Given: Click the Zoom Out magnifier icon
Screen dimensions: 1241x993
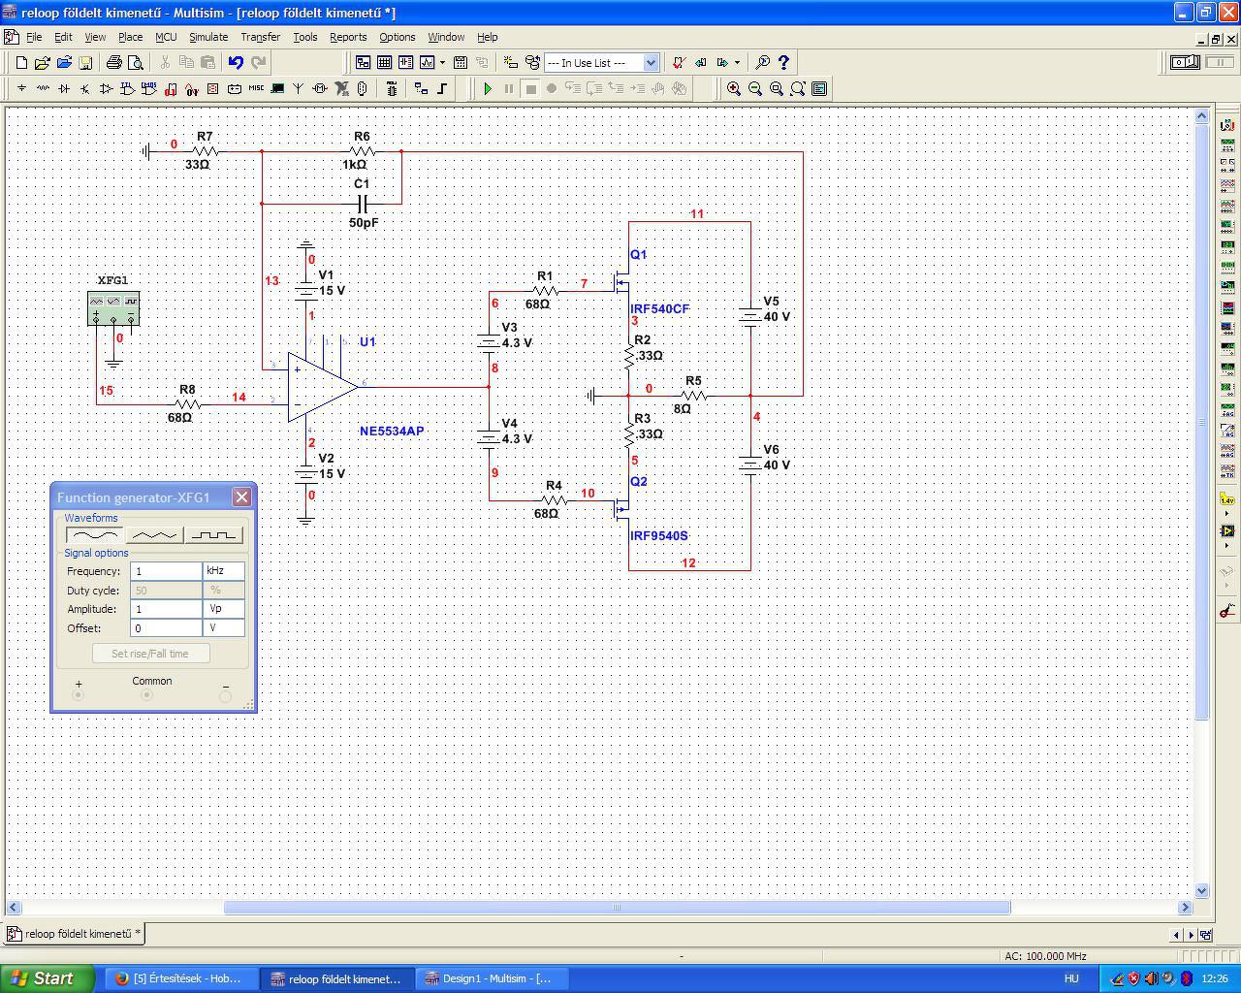Looking at the screenshot, I should click(x=755, y=88).
